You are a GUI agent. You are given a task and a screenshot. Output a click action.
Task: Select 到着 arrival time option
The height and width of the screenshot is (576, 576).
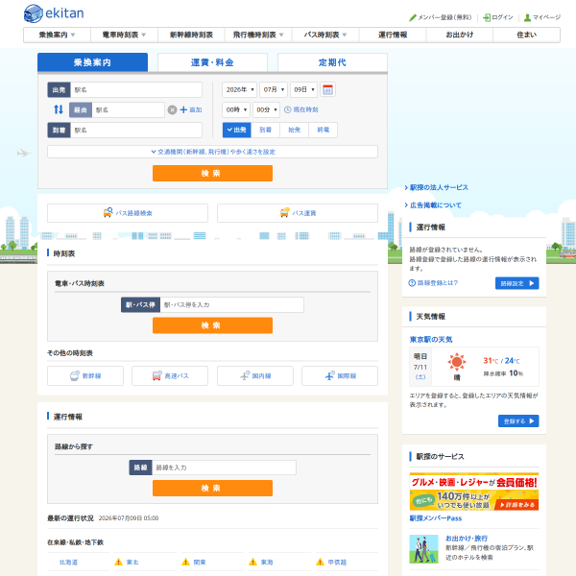265,130
